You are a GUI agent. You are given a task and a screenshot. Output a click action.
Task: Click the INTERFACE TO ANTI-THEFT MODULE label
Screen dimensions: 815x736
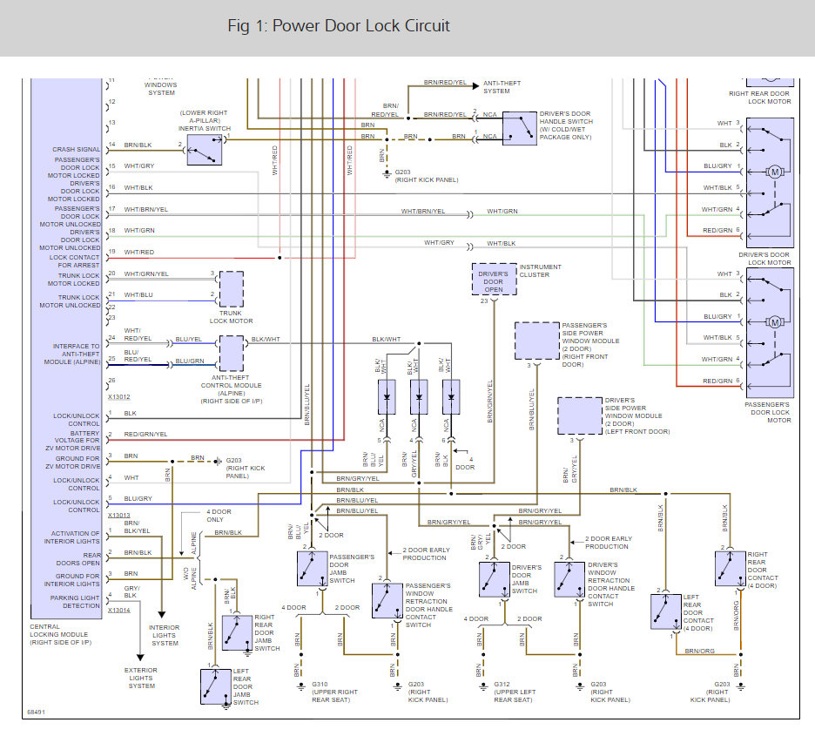[x=72, y=354]
